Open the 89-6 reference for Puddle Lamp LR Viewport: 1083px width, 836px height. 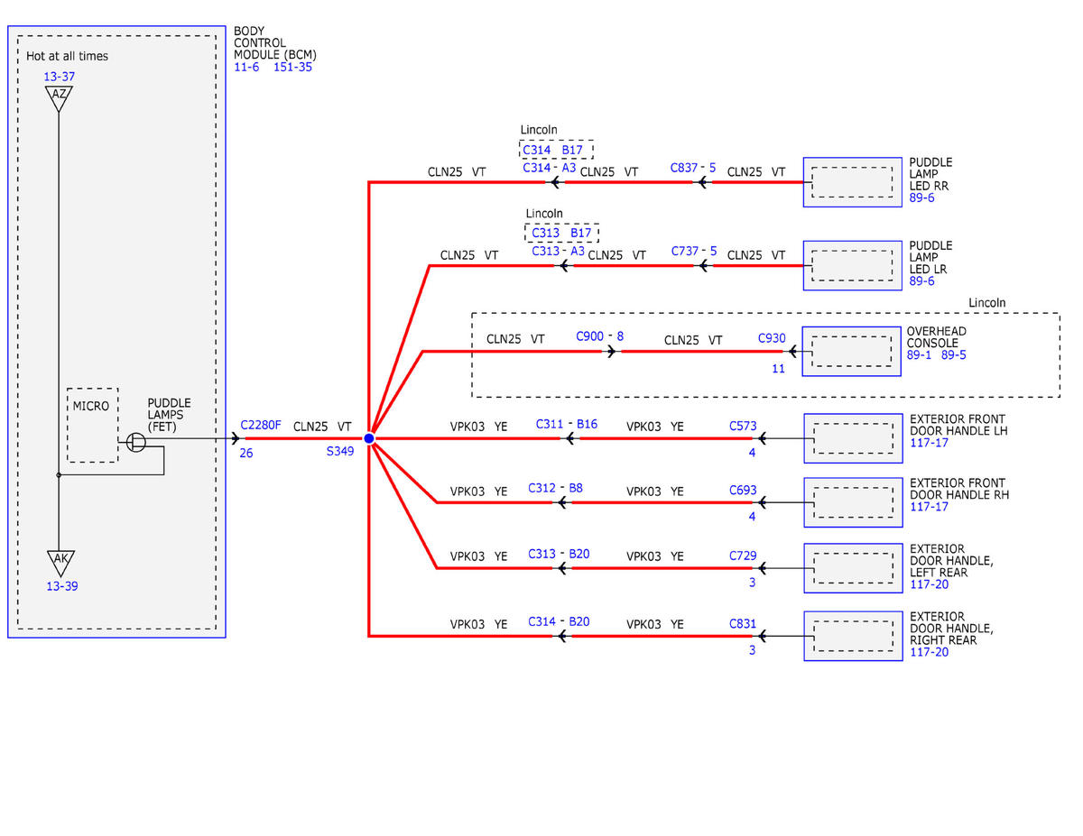(x=921, y=281)
